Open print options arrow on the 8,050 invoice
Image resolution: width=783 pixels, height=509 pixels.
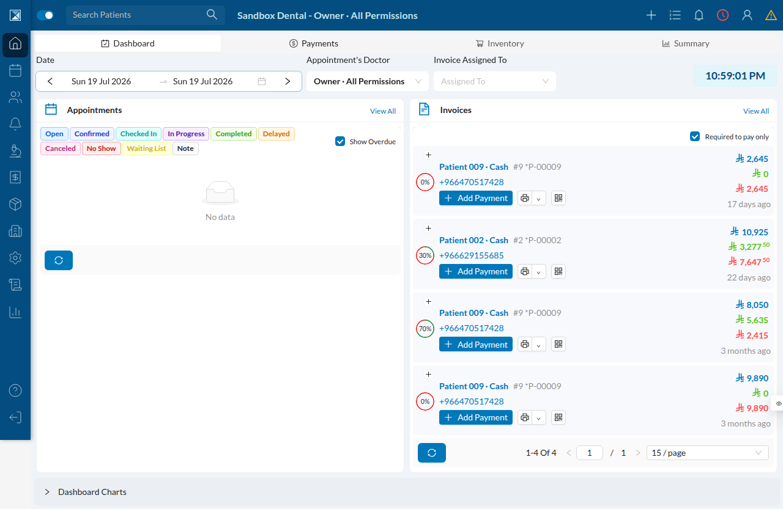pyautogui.click(x=539, y=345)
